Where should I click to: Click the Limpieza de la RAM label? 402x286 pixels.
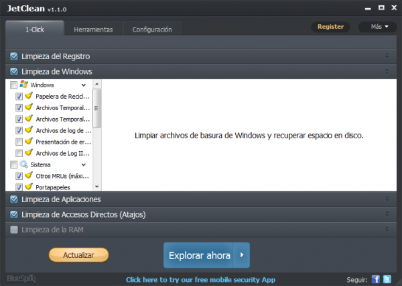pos(52,230)
